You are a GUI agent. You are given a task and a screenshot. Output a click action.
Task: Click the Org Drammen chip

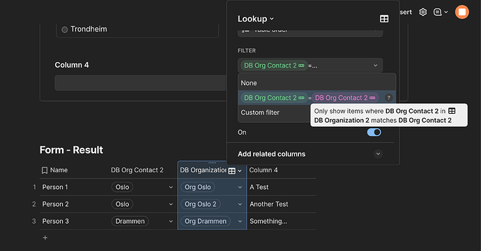click(x=205, y=221)
